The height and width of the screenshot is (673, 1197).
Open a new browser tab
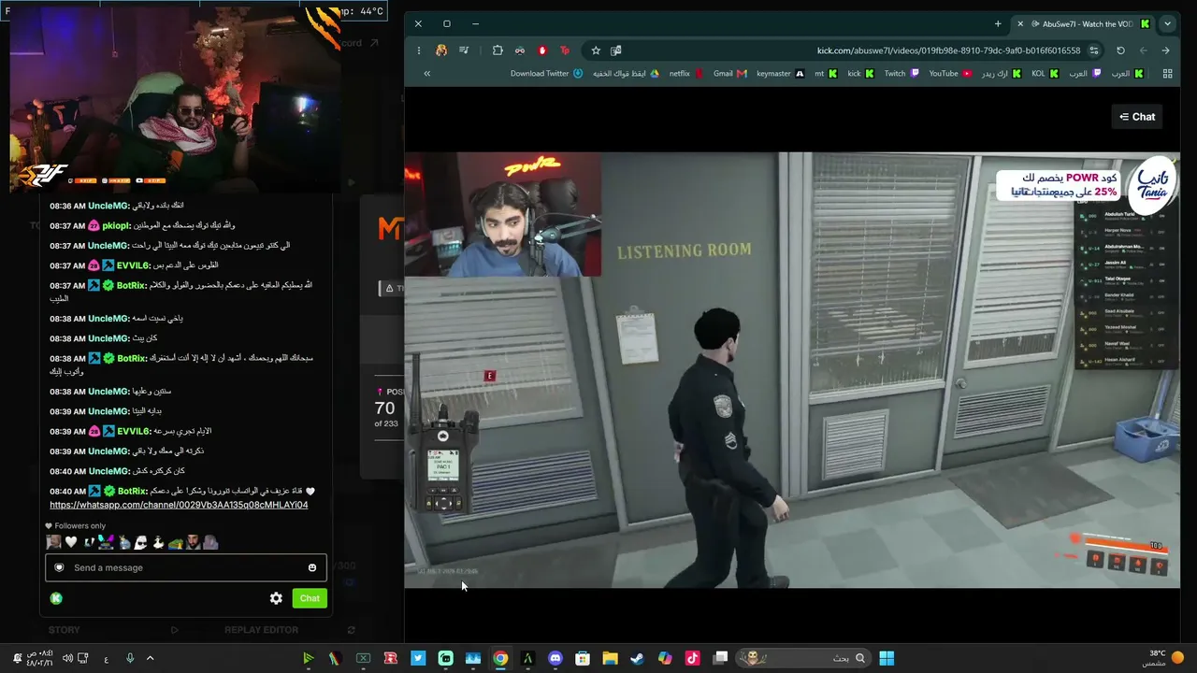tap(998, 23)
